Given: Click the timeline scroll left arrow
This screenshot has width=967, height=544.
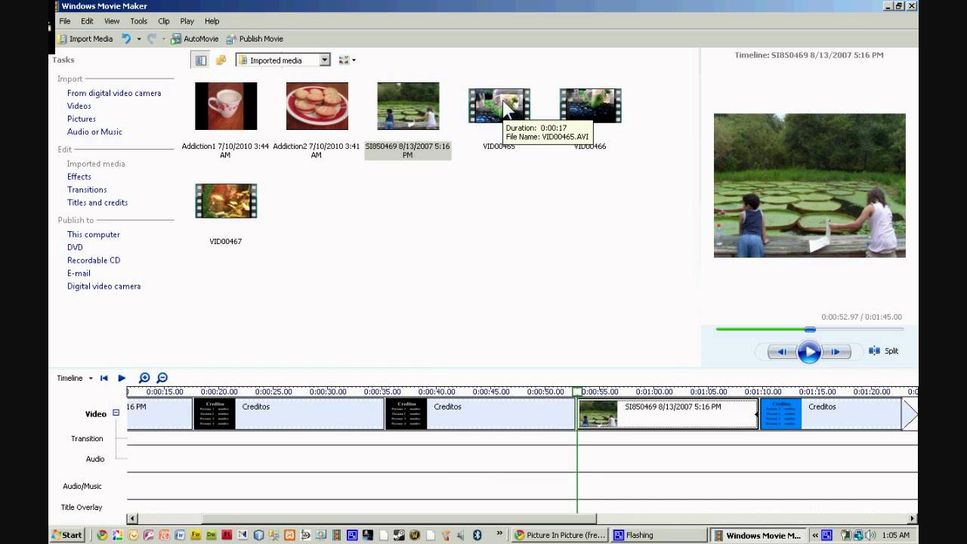Looking at the screenshot, I should pos(132,518).
